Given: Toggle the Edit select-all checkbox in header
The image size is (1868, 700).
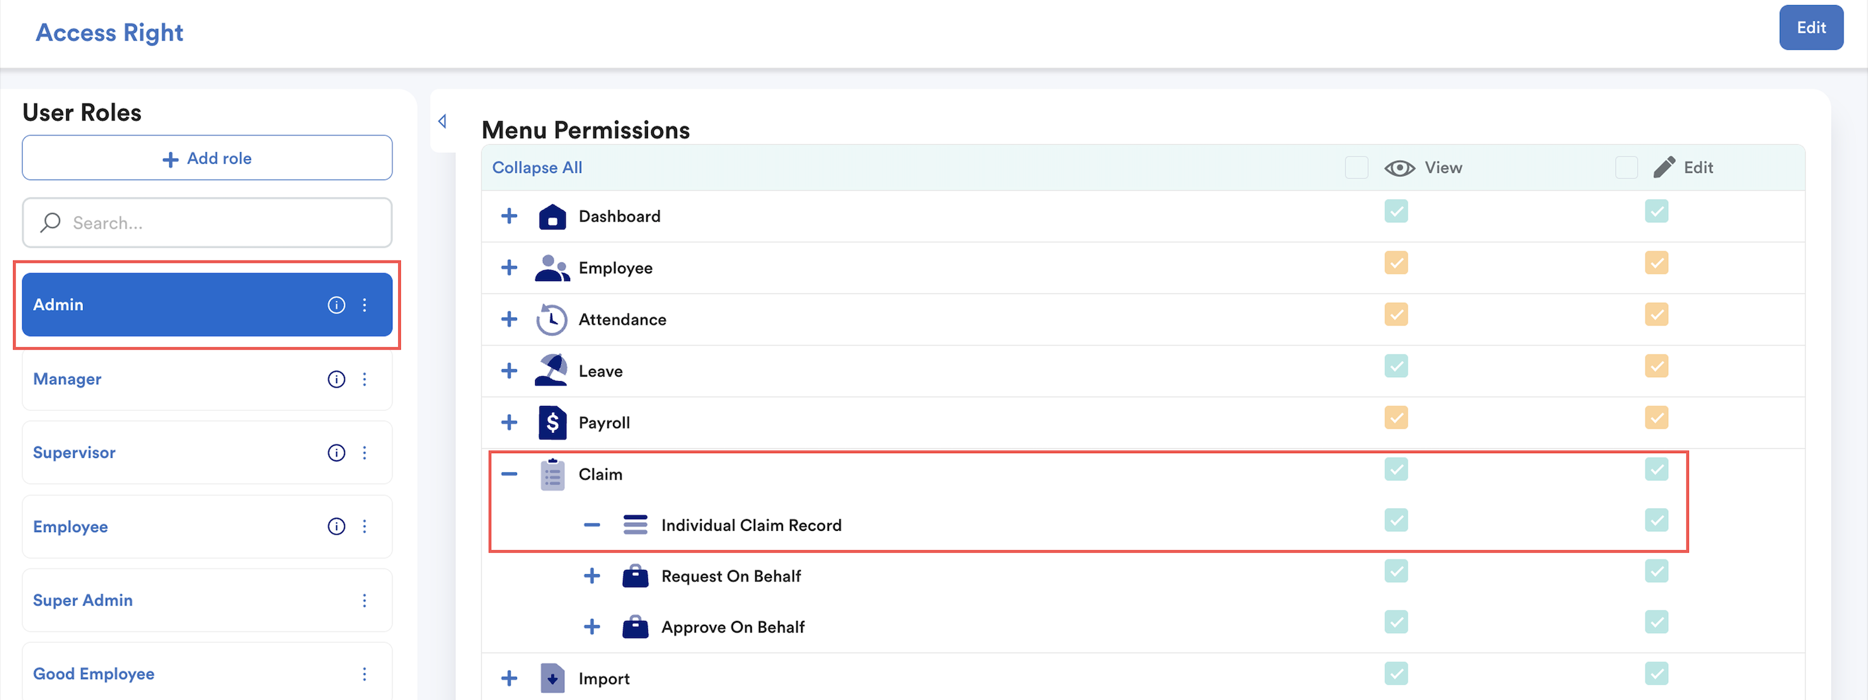Looking at the screenshot, I should point(1626,167).
